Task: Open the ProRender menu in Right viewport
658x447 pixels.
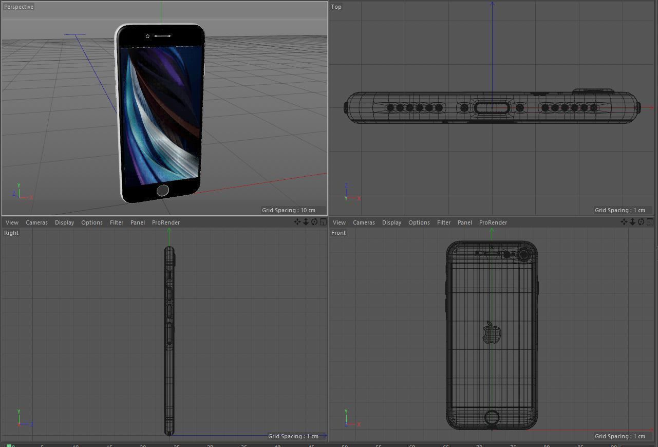Action: tap(166, 222)
